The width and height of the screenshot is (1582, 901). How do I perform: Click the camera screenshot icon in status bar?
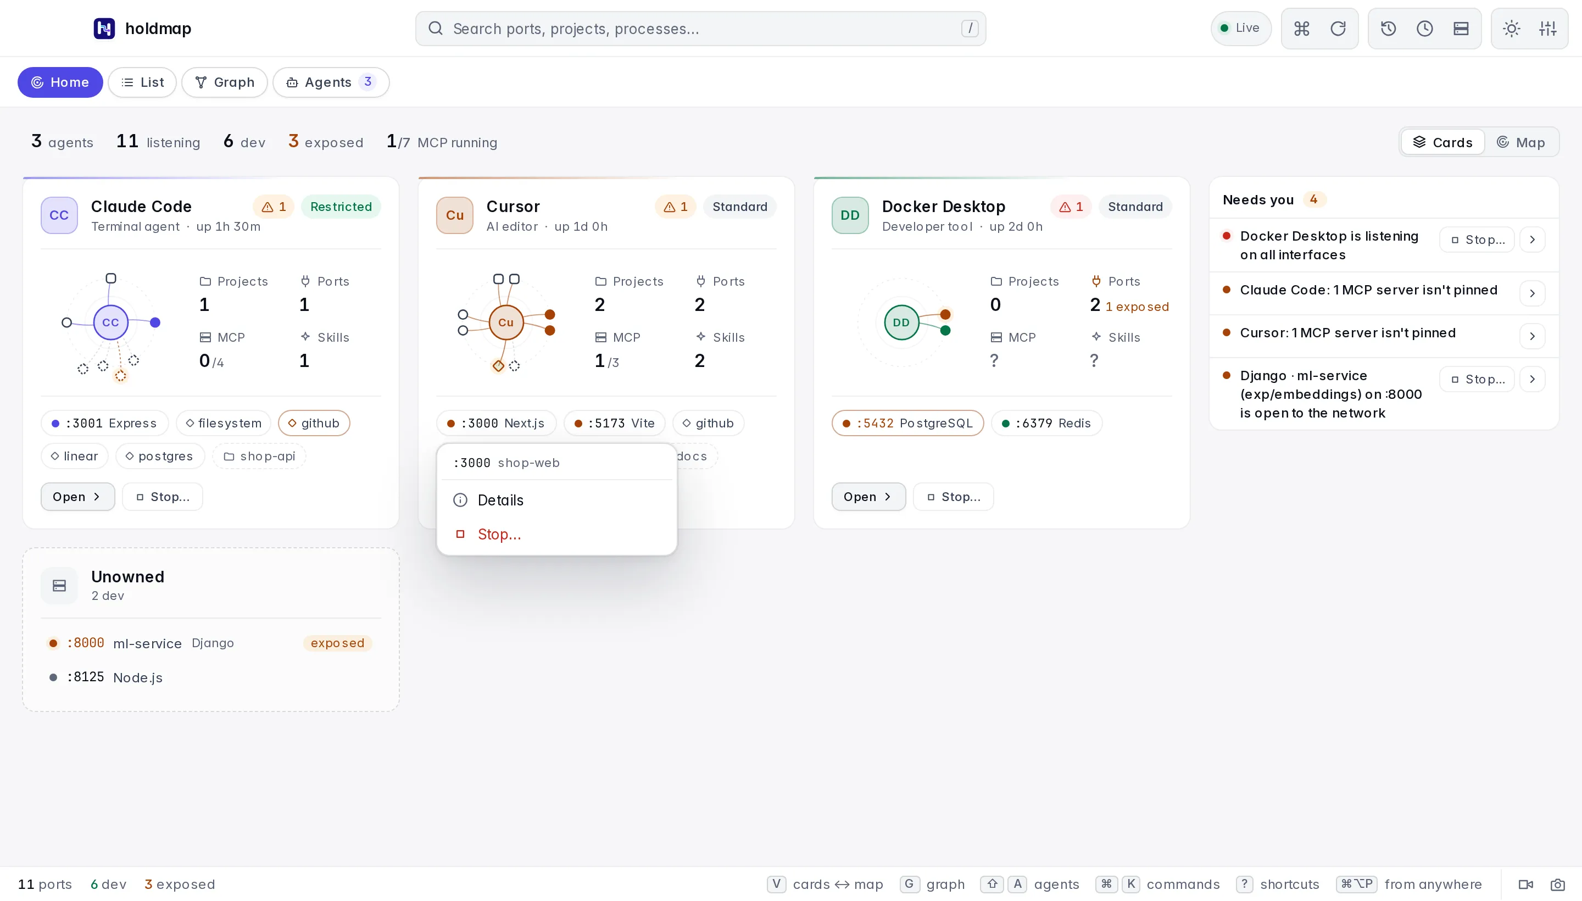[x=1557, y=885]
